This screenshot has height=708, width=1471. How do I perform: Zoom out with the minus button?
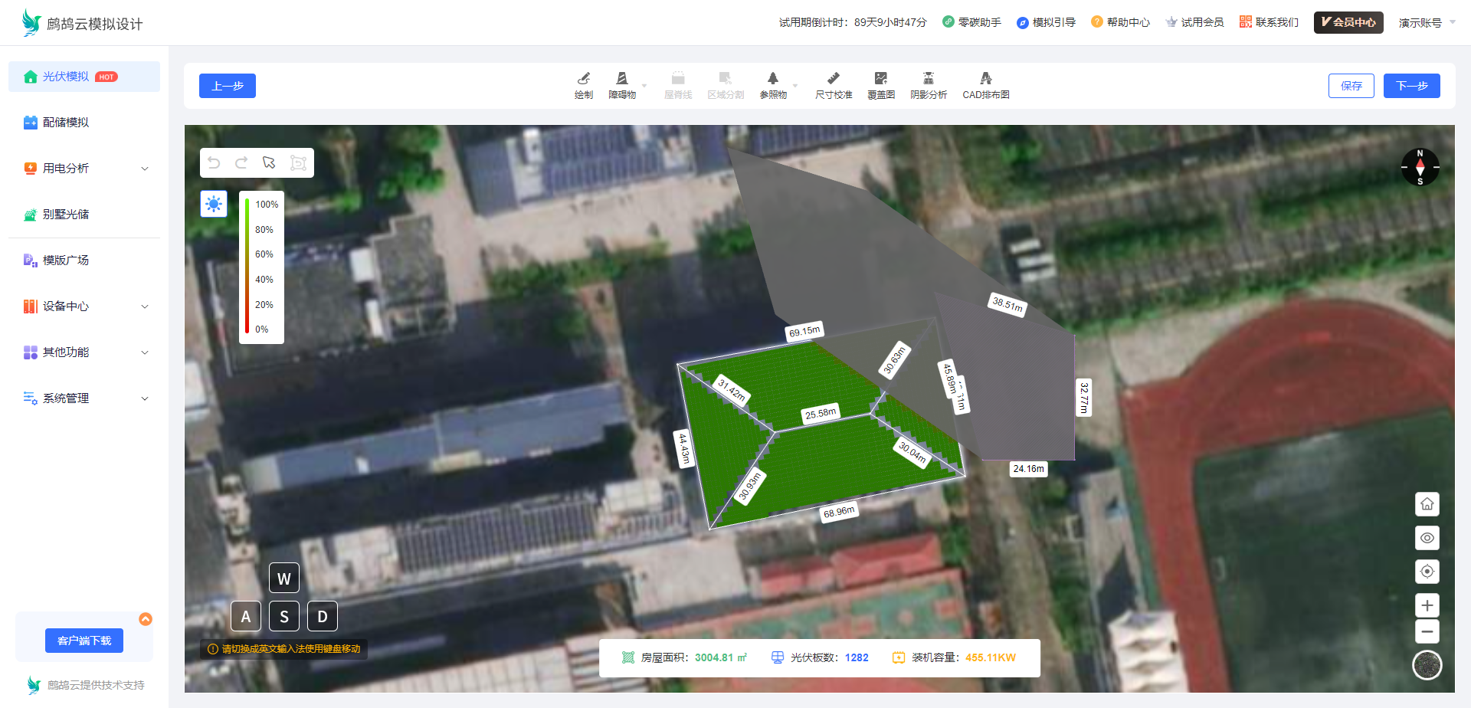(x=1427, y=632)
